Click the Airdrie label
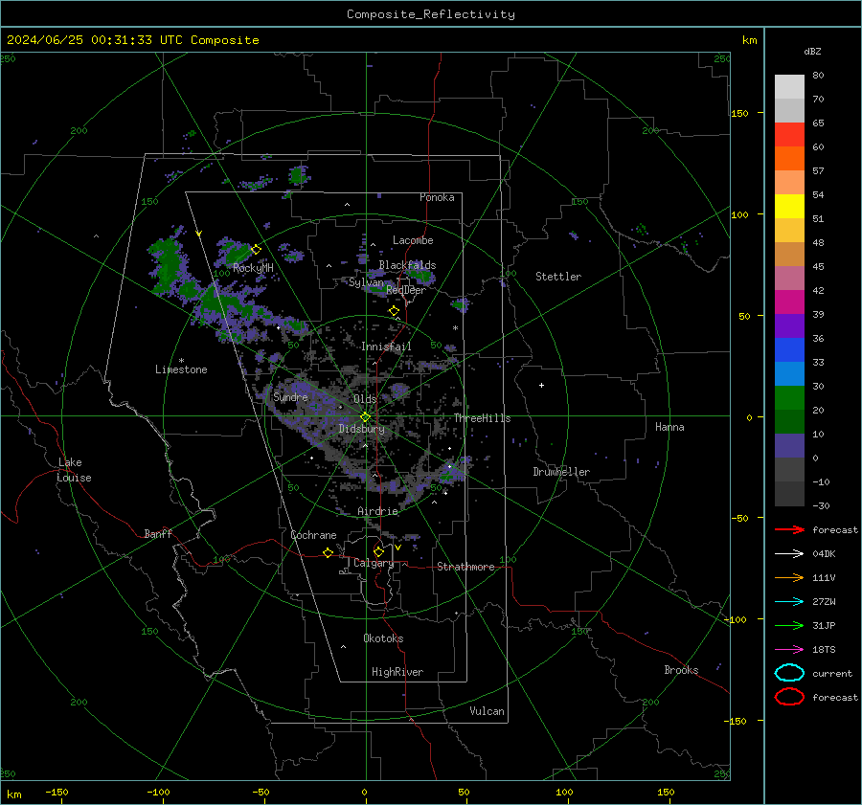The image size is (862, 805). 377,511
